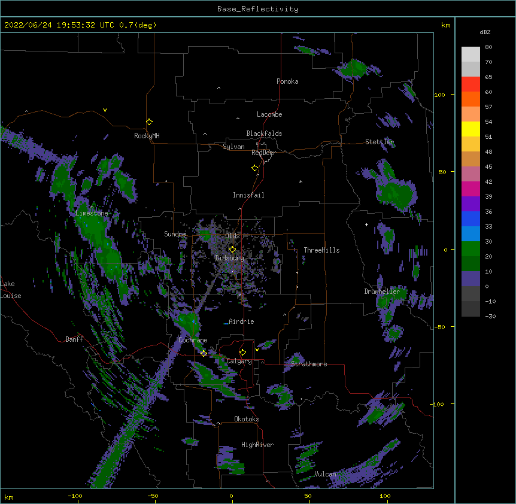
Task: Click the yellow 54 dBZ legend swatch
Action: pyautogui.click(x=471, y=129)
